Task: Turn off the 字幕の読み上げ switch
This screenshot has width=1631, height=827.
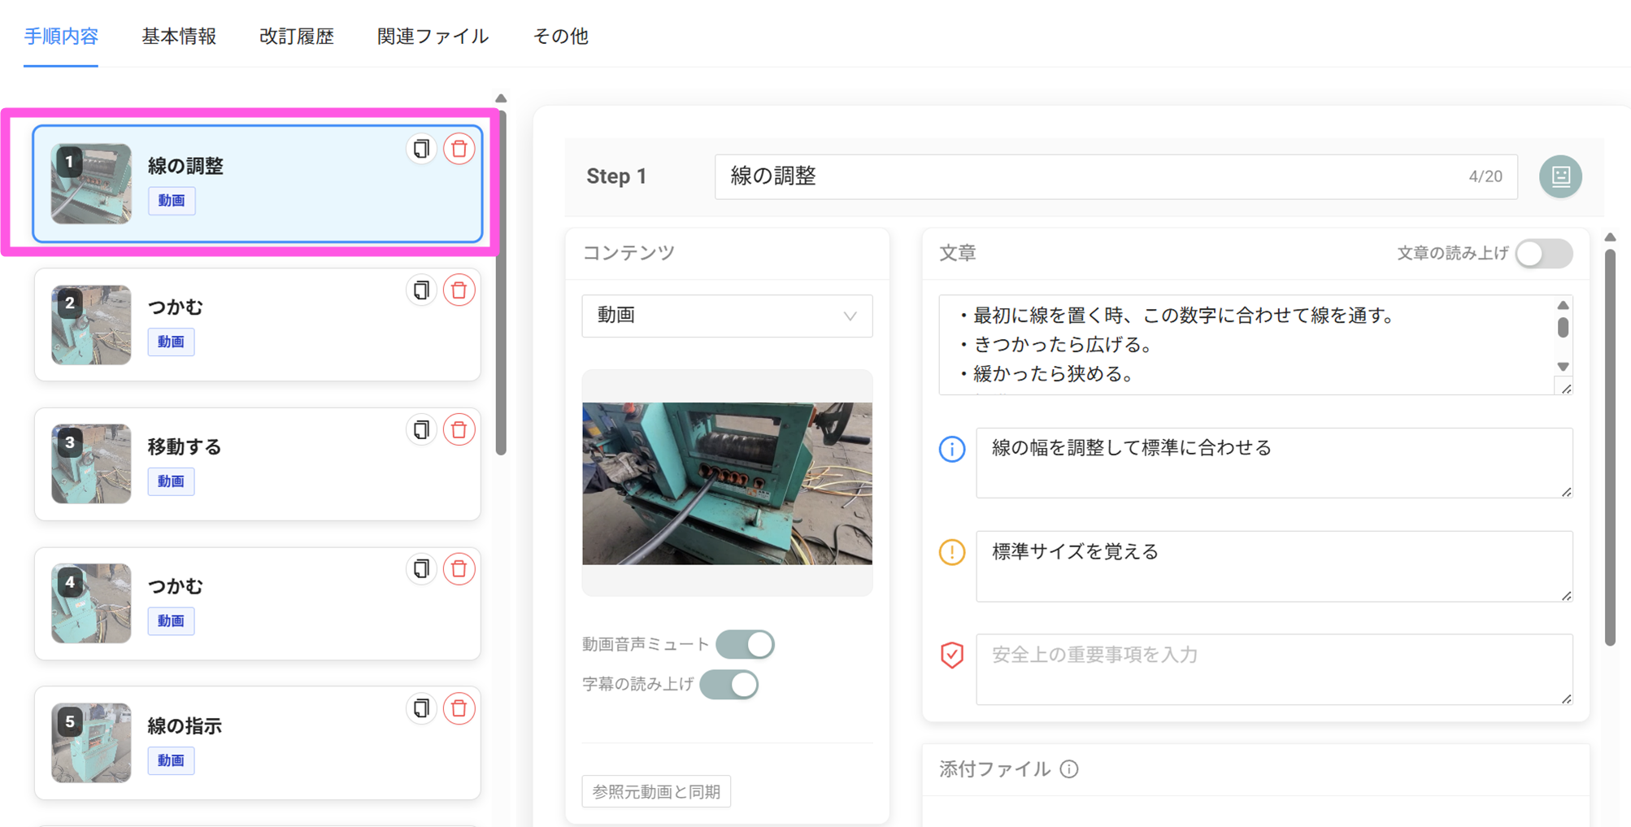Action: click(729, 685)
